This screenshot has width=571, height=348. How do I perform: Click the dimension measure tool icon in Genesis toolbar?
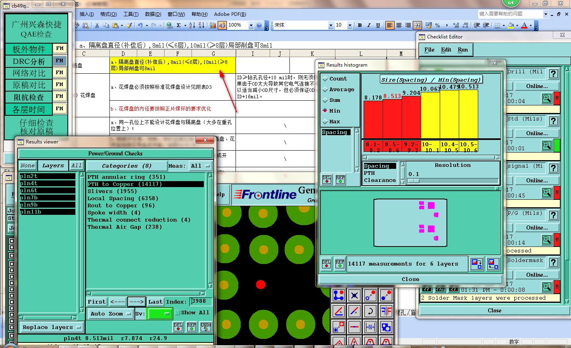pos(370,327)
